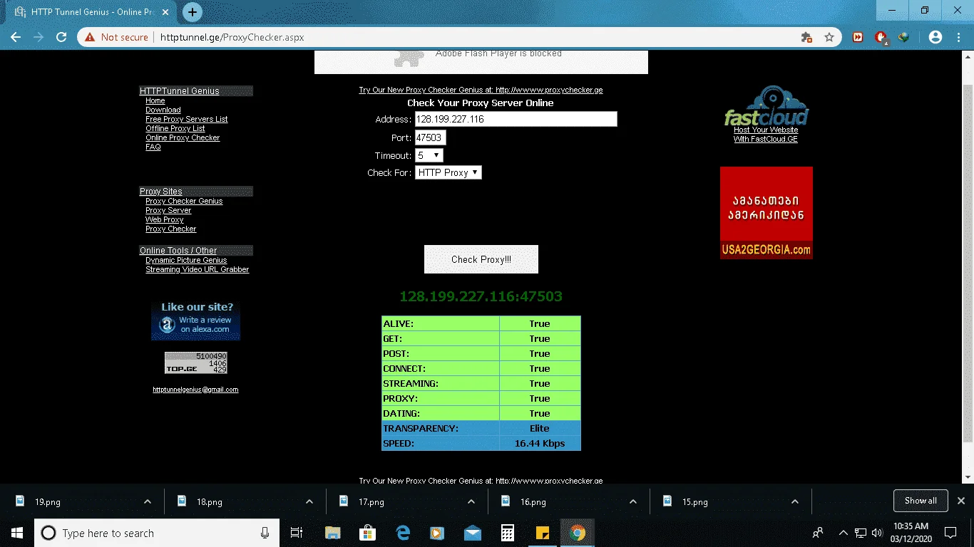974x547 pixels.
Task: Select the HTTP Tunnel Genius browser tab
Action: pos(91,12)
